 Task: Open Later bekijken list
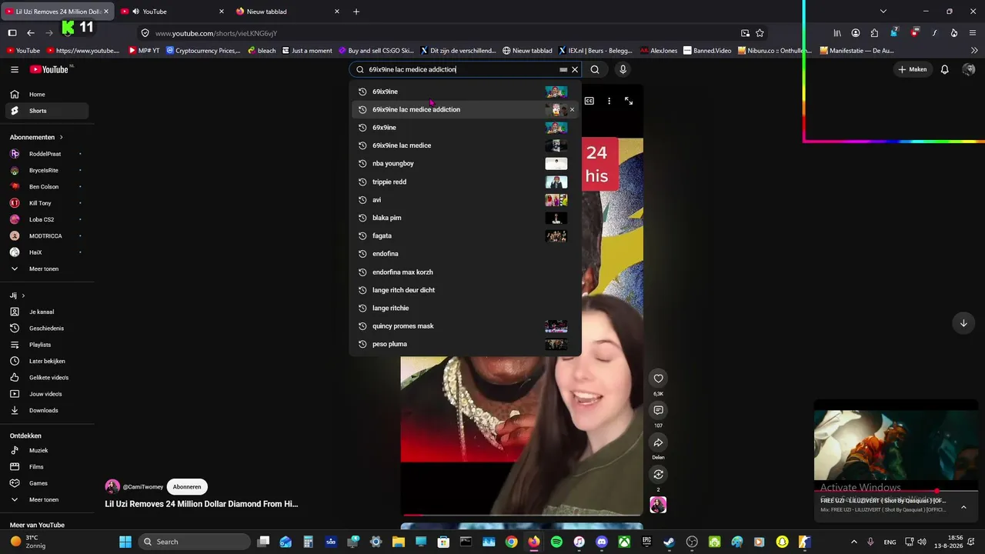[48, 361]
